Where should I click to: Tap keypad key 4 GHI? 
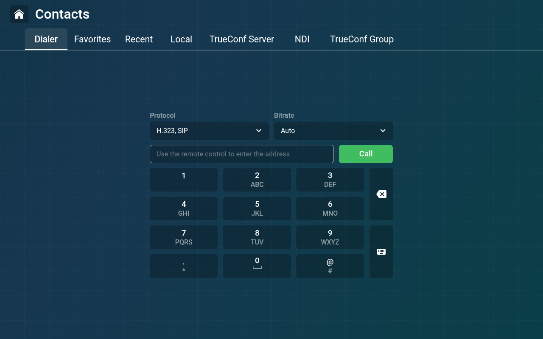click(x=184, y=208)
